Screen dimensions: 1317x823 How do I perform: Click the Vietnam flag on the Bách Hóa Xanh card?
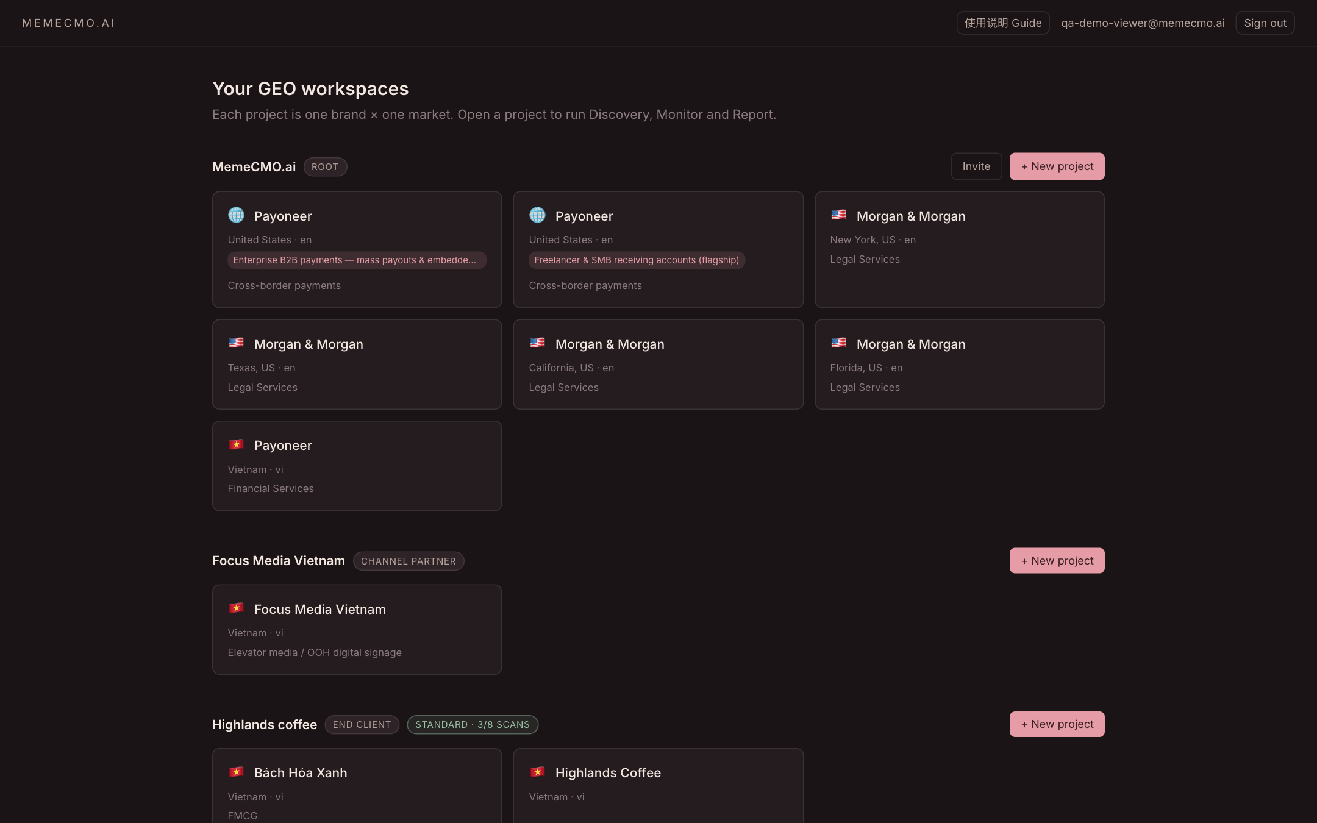[x=236, y=772]
